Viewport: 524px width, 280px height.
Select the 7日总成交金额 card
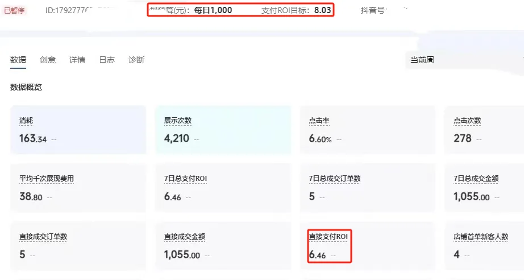(x=484, y=188)
